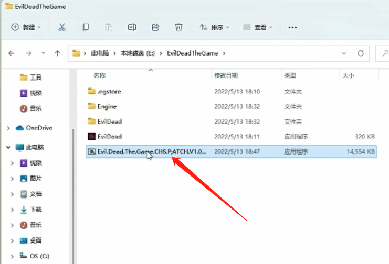Click the Rename icon in toolbar
Viewport: 389px width, 264px height.
coord(132,27)
